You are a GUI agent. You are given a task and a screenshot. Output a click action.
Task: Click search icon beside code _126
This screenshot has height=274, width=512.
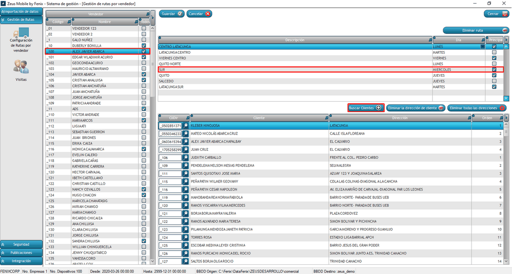click(185, 254)
